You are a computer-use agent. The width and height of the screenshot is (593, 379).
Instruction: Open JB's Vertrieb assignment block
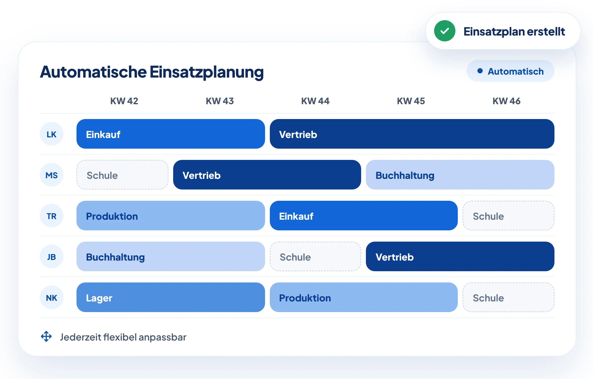460,256
